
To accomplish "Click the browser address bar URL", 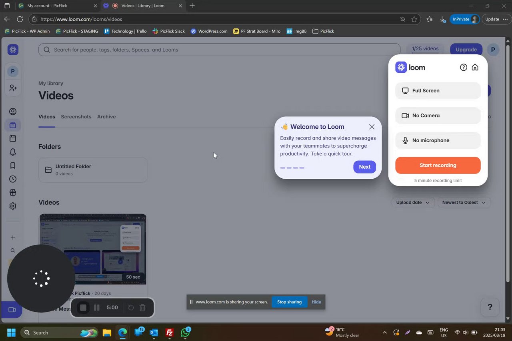I will click(81, 19).
